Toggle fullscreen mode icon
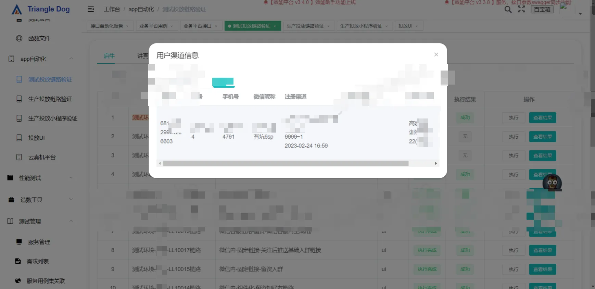 pos(521,9)
